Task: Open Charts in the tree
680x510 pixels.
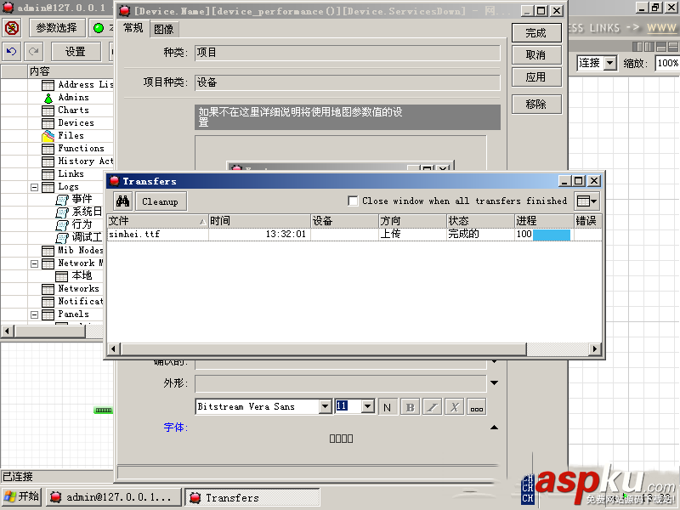Action: (66, 110)
